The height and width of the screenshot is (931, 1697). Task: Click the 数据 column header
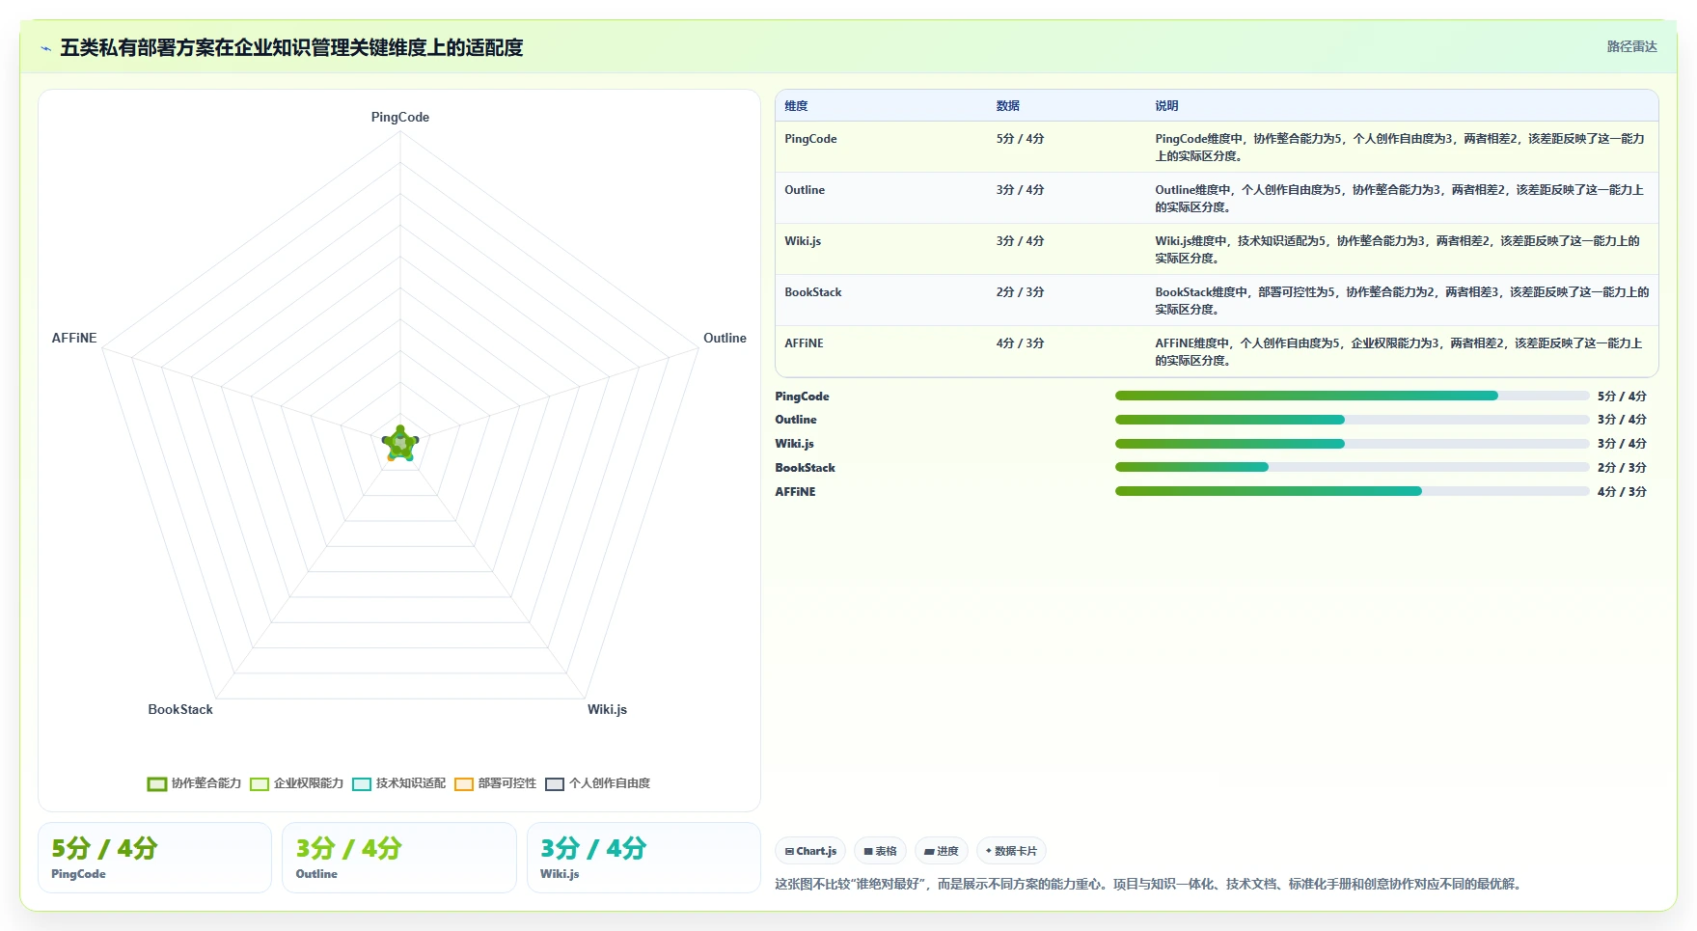[x=1008, y=106]
